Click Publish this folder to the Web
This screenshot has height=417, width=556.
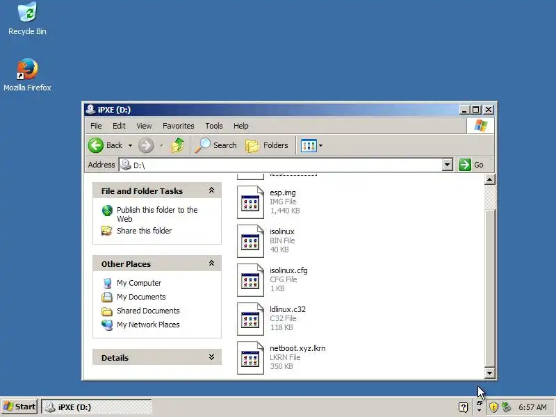[157, 214]
